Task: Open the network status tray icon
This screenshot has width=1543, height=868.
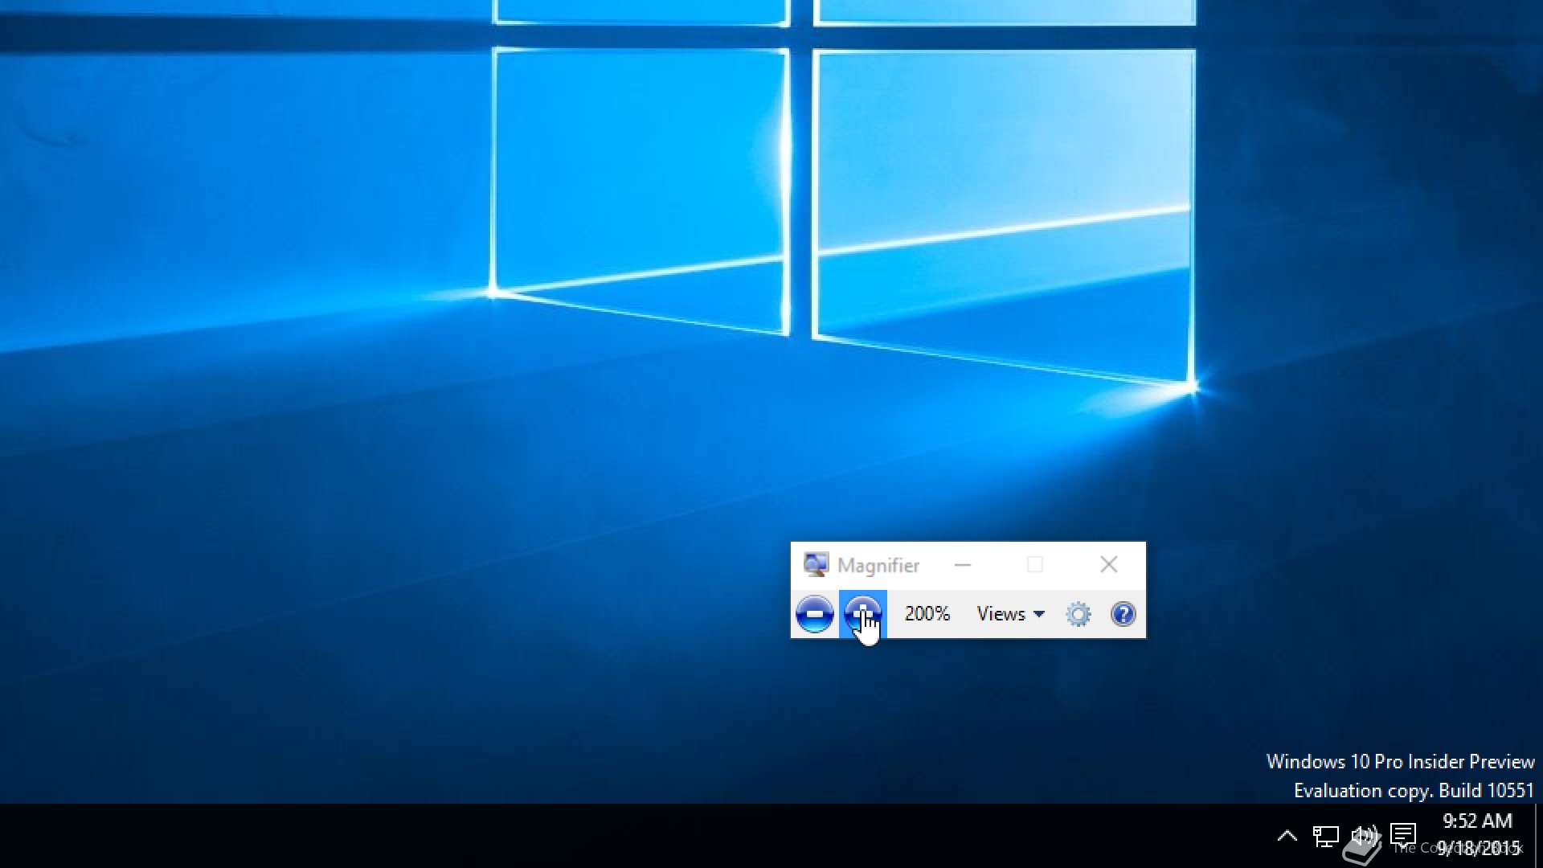Action: (x=1325, y=836)
